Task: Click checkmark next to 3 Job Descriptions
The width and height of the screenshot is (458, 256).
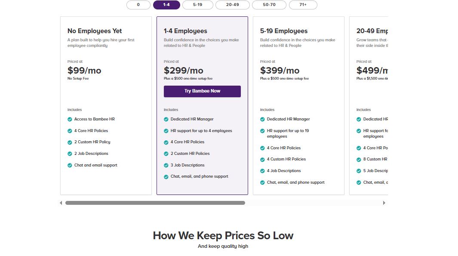Action: point(166,165)
